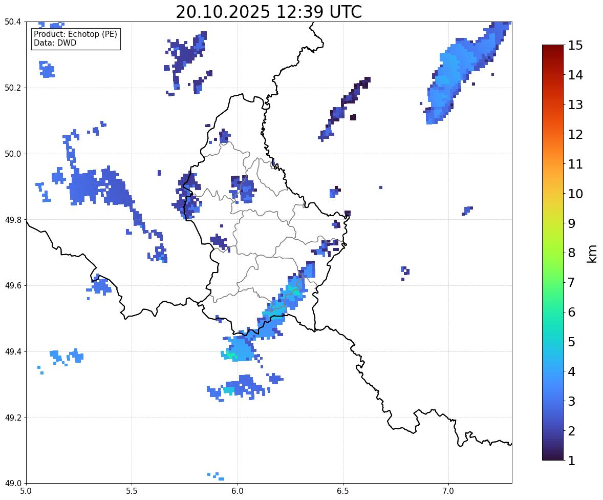Screen dimensions: 603x500
Task: Click the latitude tick label 49.2
Action: (13, 418)
